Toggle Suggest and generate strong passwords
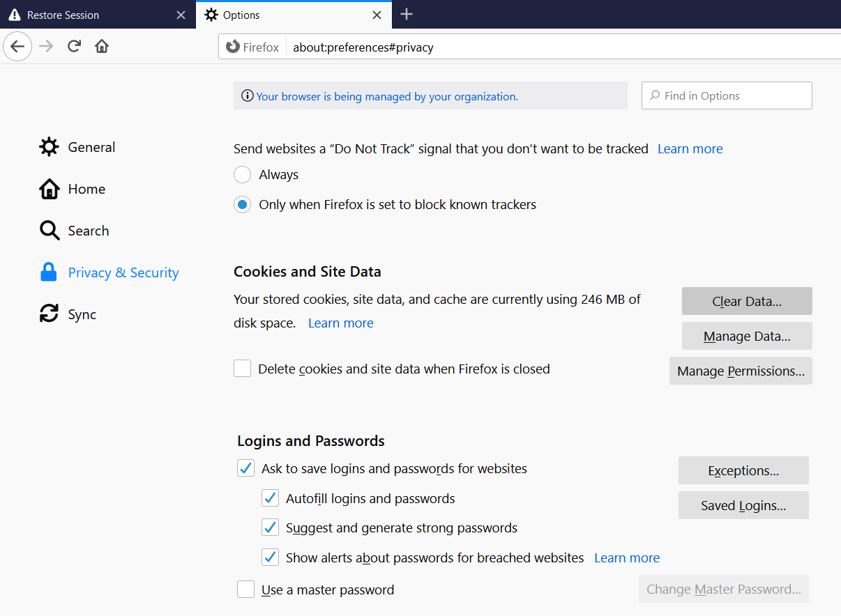 tap(270, 528)
